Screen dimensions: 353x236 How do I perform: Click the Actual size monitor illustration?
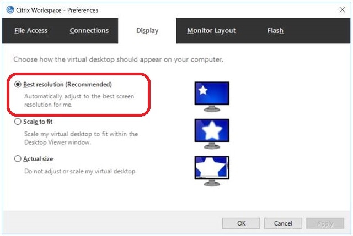click(212, 171)
